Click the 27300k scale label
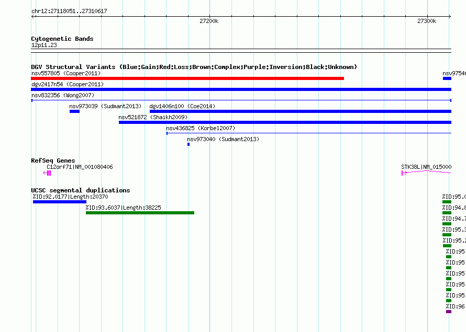This screenshot has width=466, height=332. 427,21
